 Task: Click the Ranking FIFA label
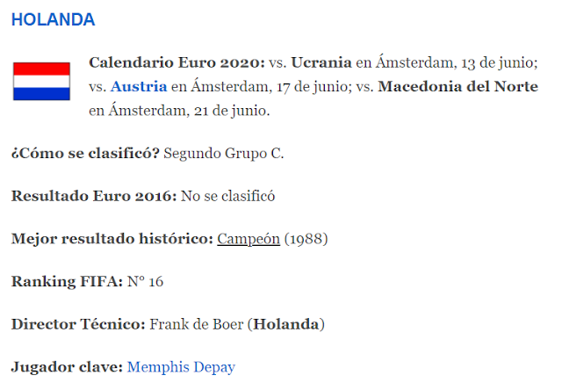coord(67,281)
